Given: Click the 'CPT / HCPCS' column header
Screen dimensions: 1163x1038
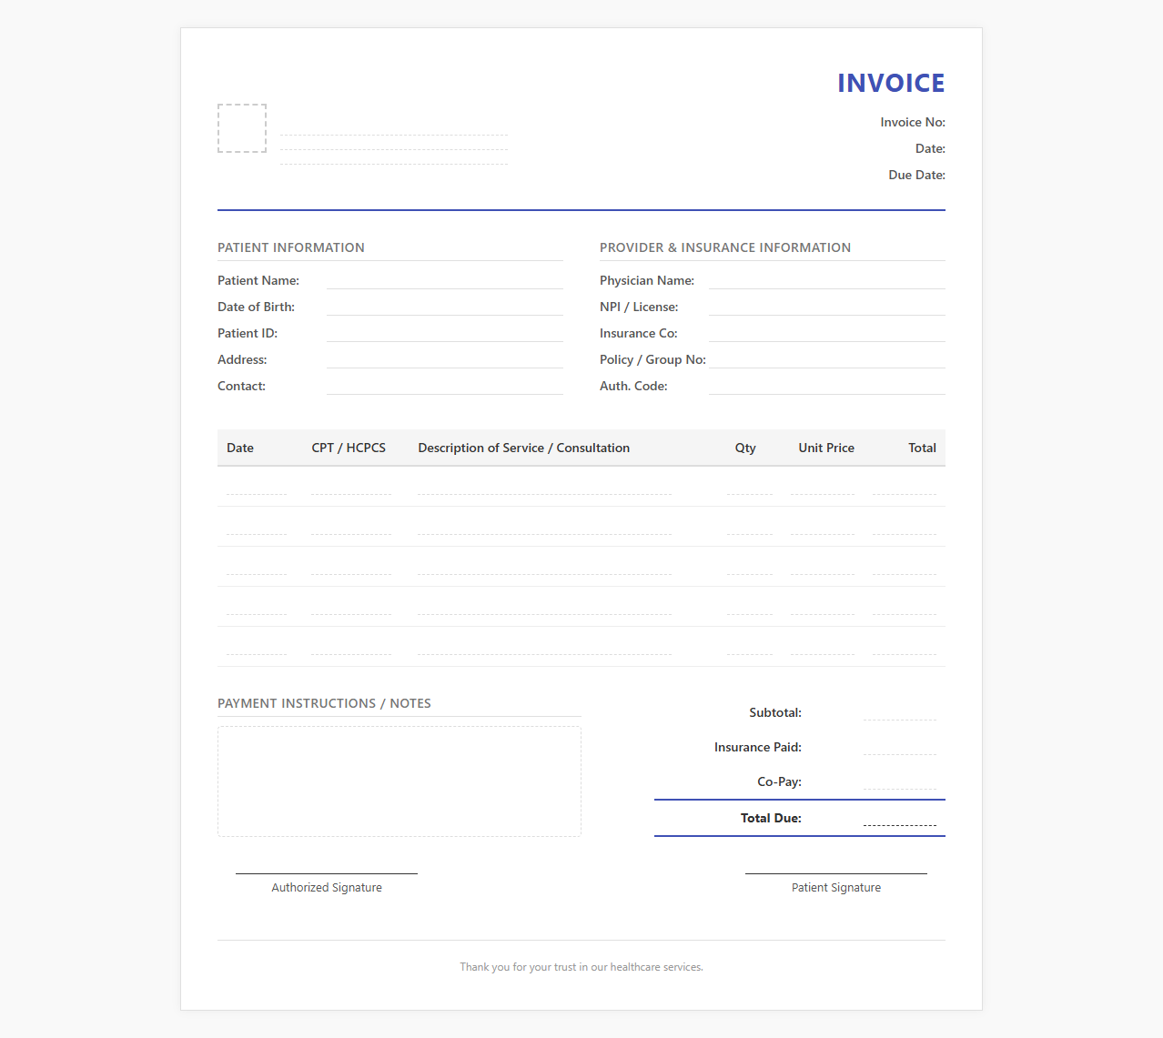Looking at the screenshot, I should click(349, 448).
